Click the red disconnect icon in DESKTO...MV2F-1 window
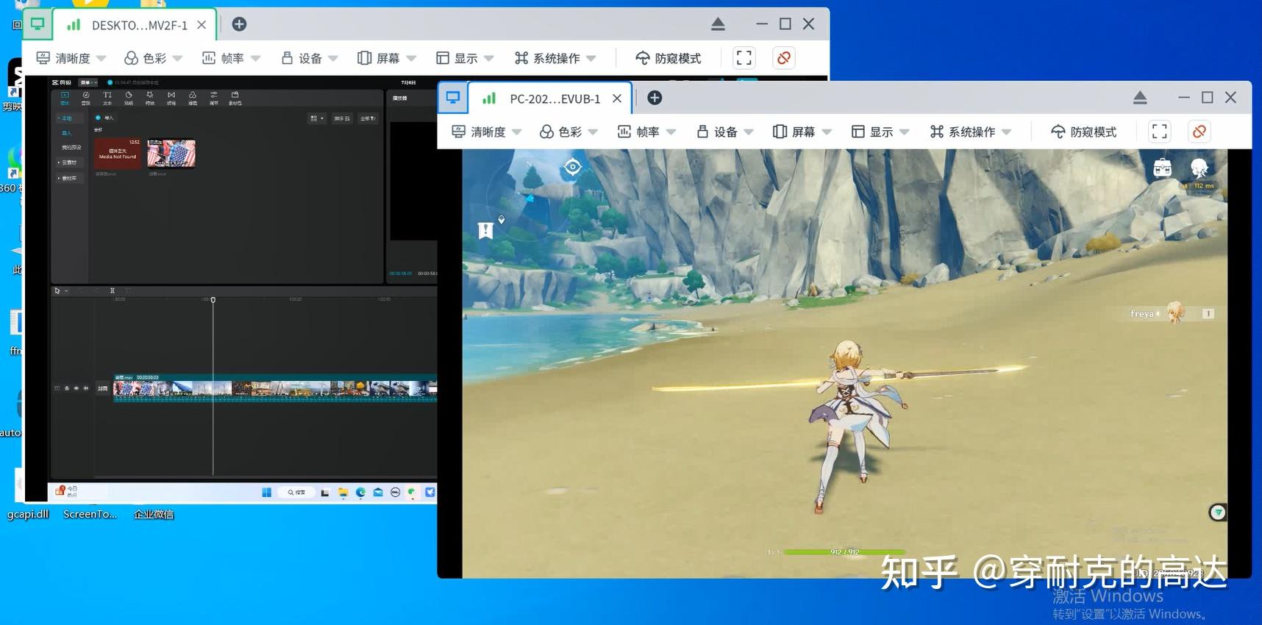Image resolution: width=1262 pixels, height=625 pixels. 784,58
